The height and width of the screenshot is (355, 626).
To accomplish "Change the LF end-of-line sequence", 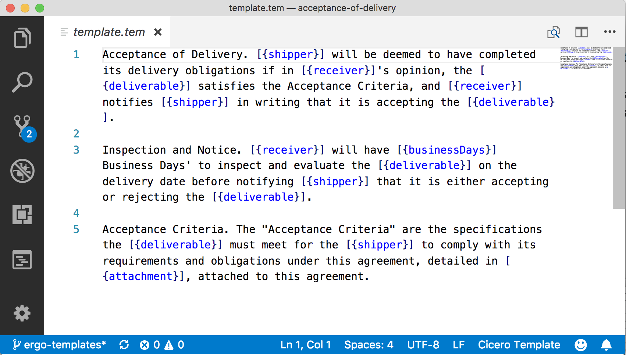I will 459,345.
